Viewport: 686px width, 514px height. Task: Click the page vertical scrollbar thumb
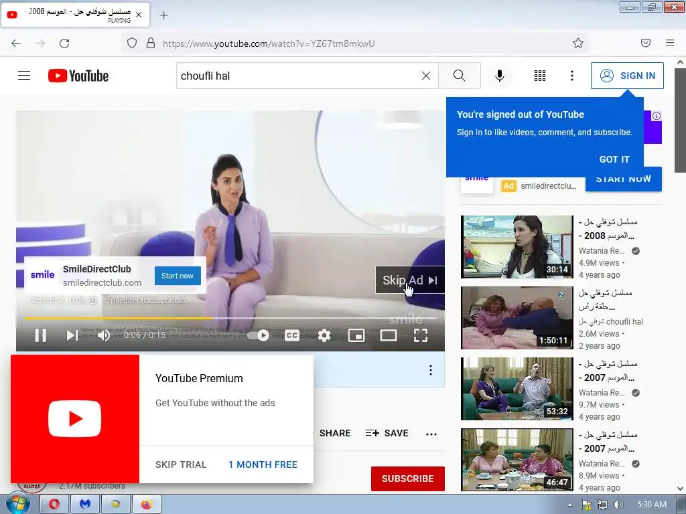coord(680,120)
